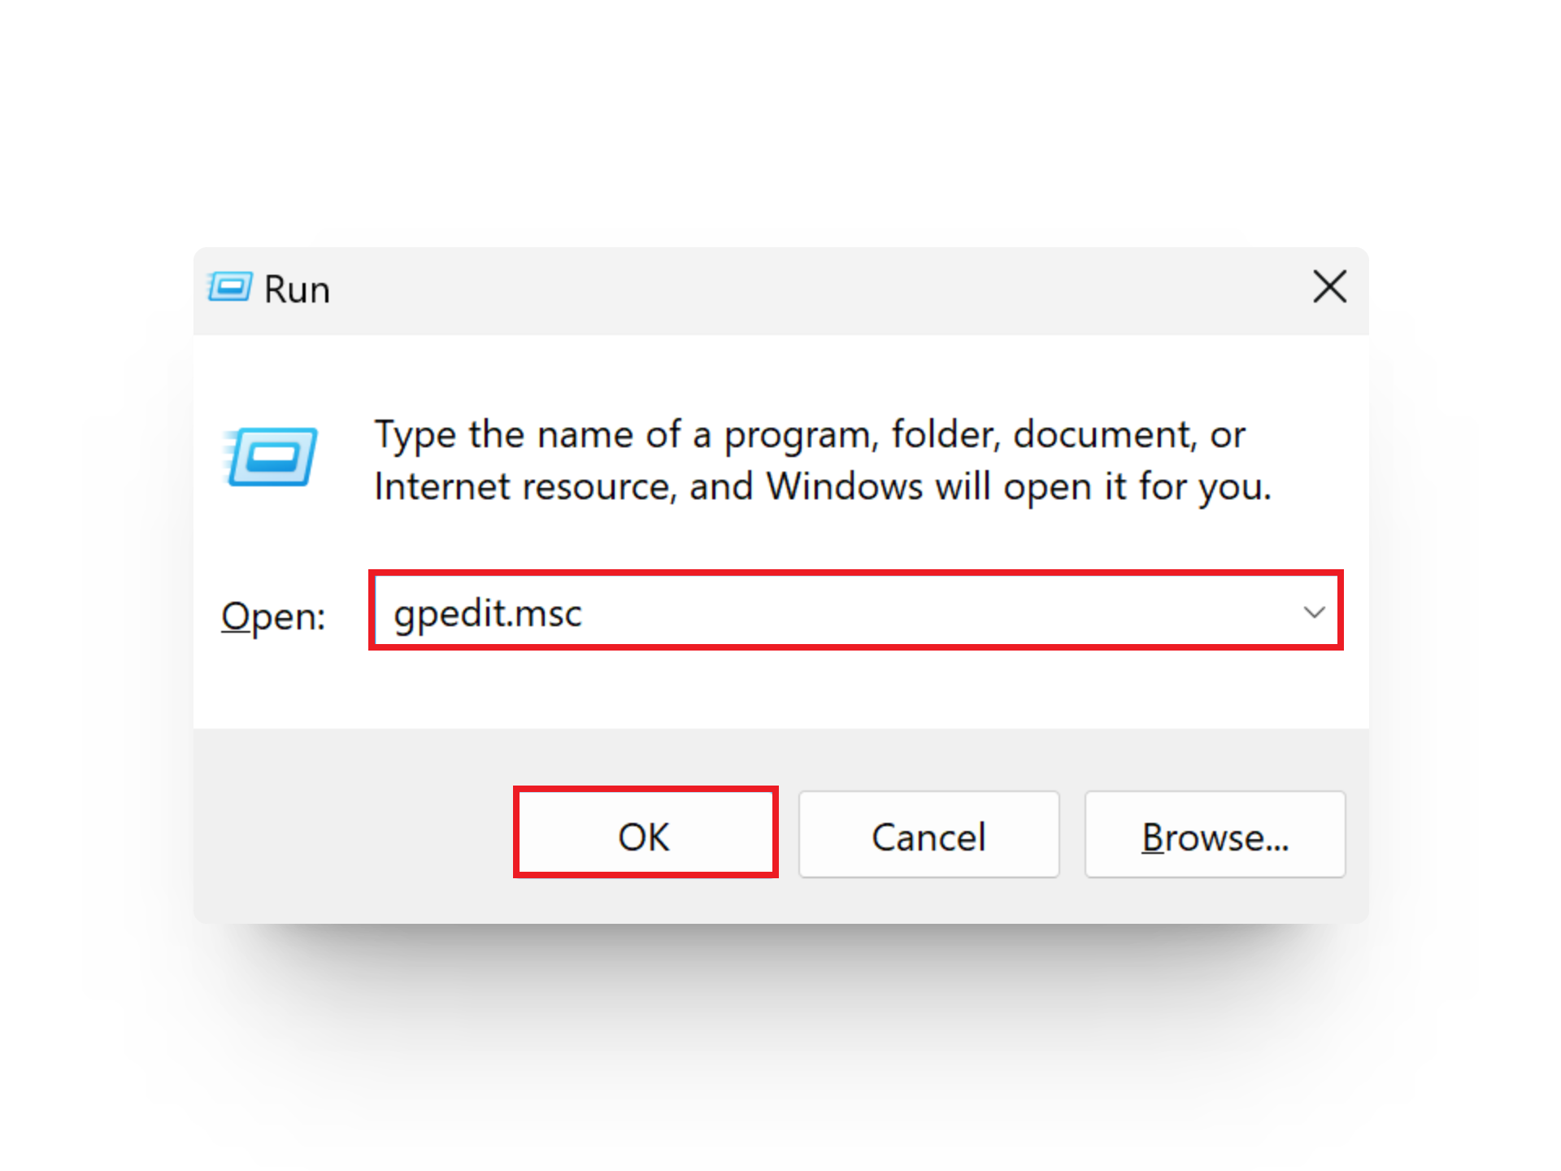Confirm with the OK button

[645, 834]
